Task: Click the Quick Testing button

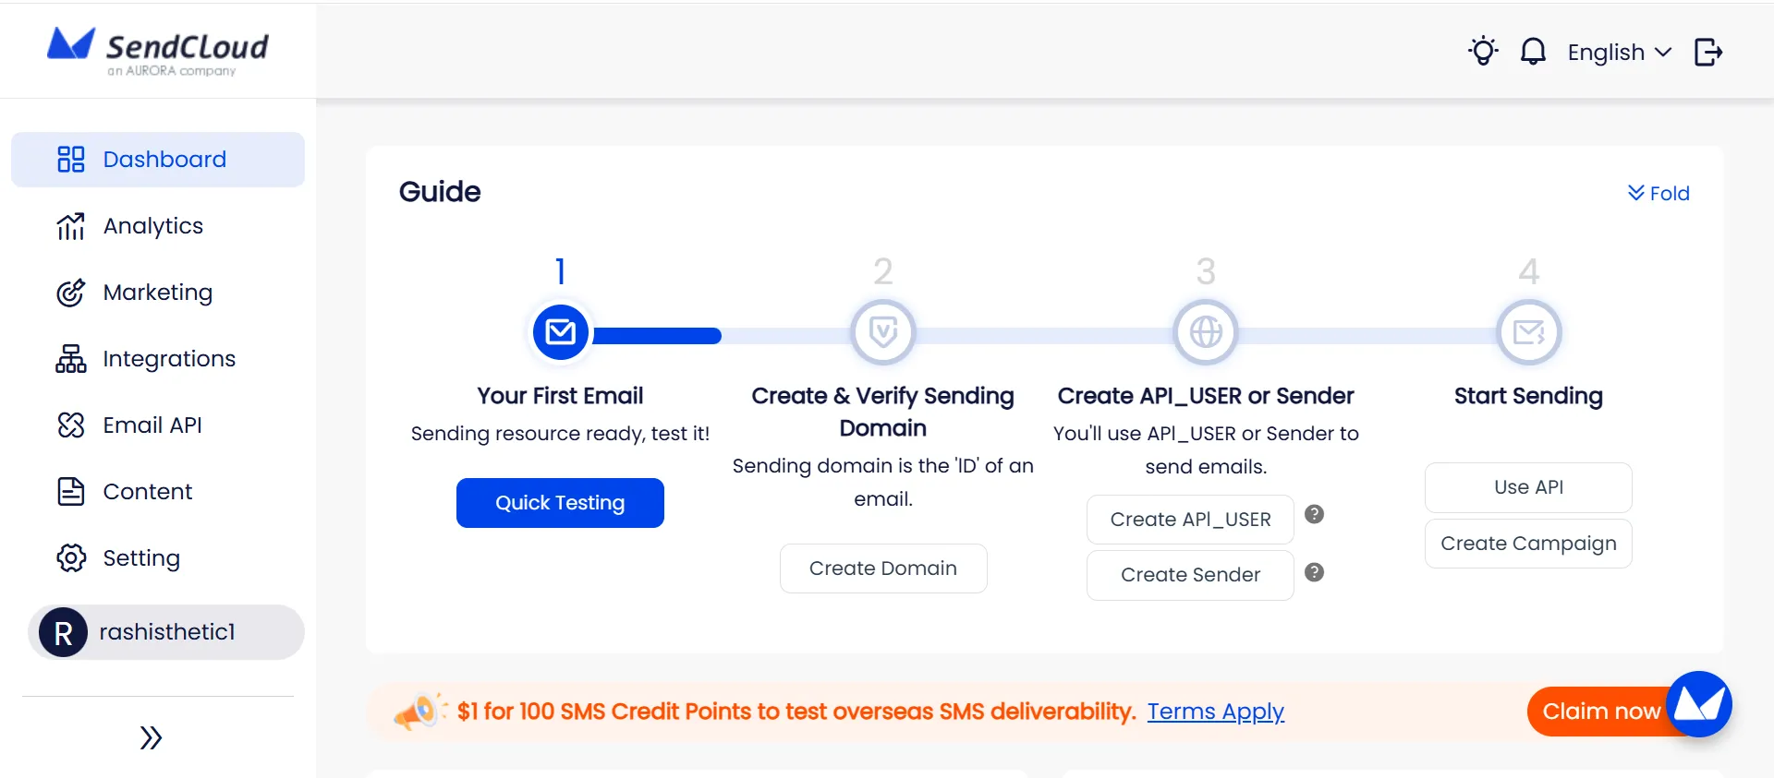Action: [x=560, y=502]
